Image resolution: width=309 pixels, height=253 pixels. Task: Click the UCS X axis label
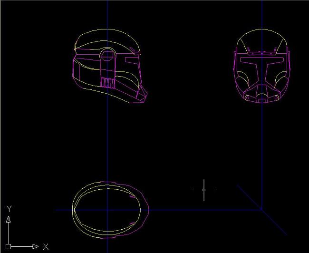pos(46,246)
